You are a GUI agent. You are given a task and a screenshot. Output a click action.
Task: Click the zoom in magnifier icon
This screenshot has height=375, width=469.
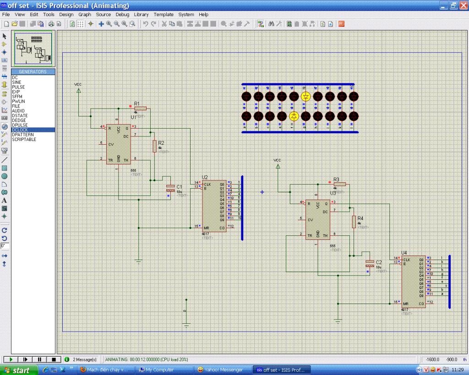[x=109, y=24]
